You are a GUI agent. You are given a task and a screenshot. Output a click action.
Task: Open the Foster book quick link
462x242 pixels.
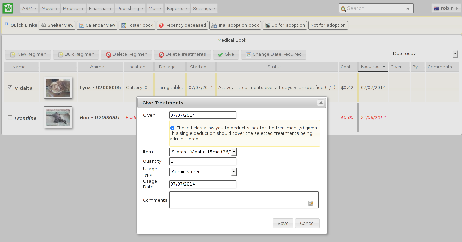[137, 25]
